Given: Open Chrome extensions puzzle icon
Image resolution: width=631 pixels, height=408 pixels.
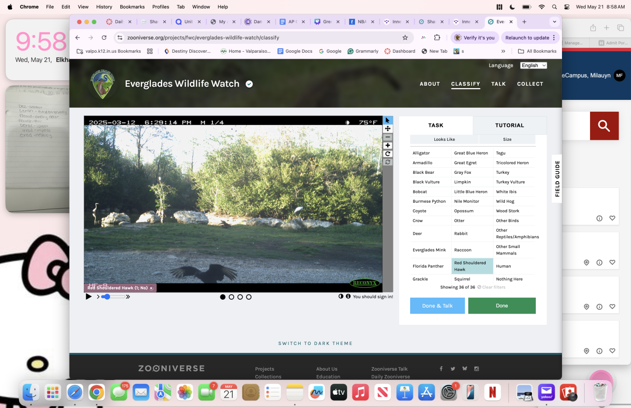Looking at the screenshot, I should [437, 37].
